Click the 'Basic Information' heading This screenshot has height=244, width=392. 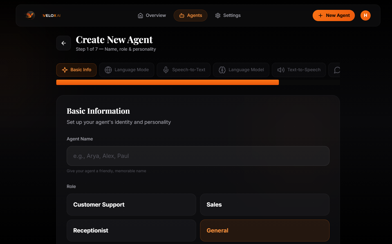(98, 111)
